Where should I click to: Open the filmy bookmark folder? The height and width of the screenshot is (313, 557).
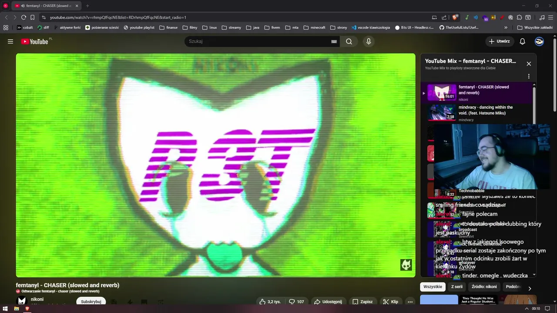(x=190, y=27)
